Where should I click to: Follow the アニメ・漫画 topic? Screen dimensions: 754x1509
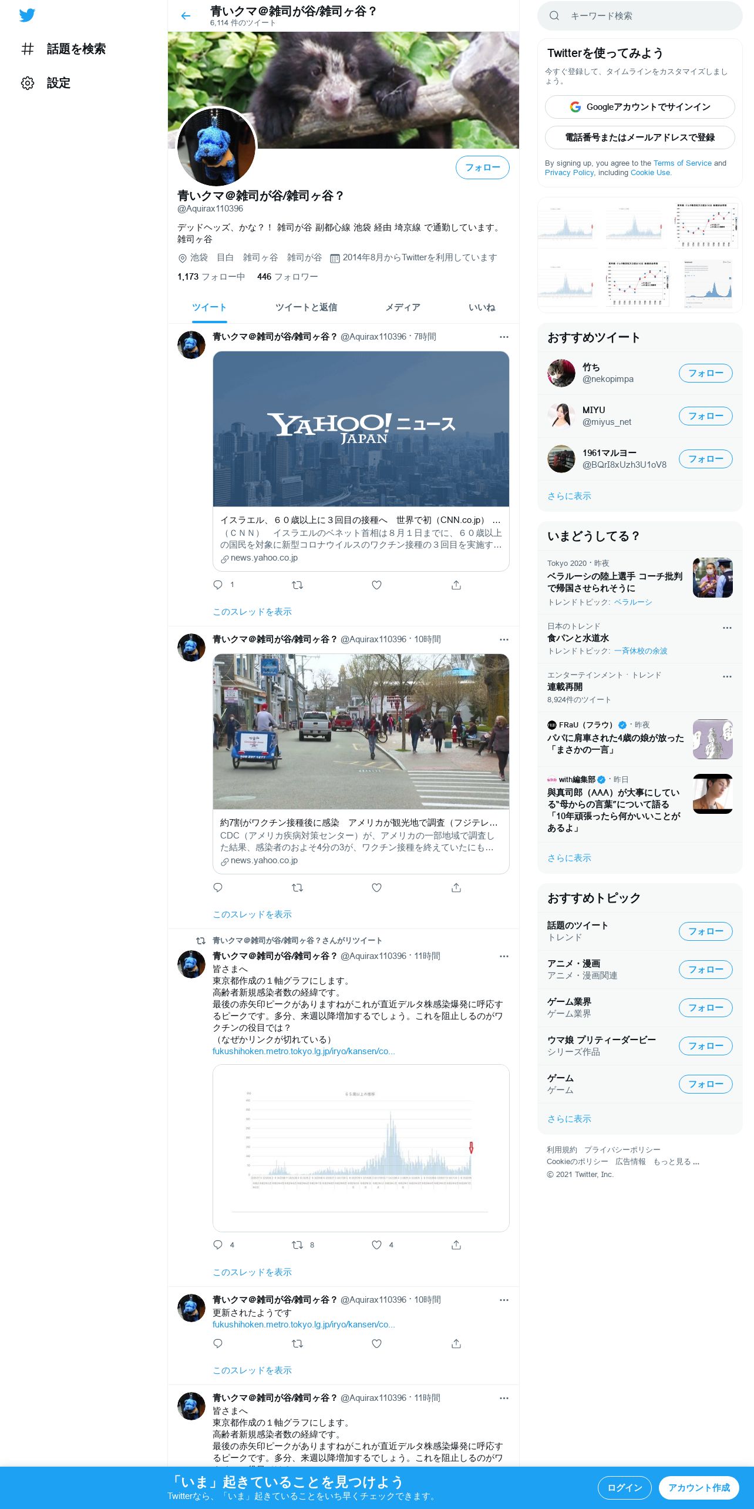(705, 970)
